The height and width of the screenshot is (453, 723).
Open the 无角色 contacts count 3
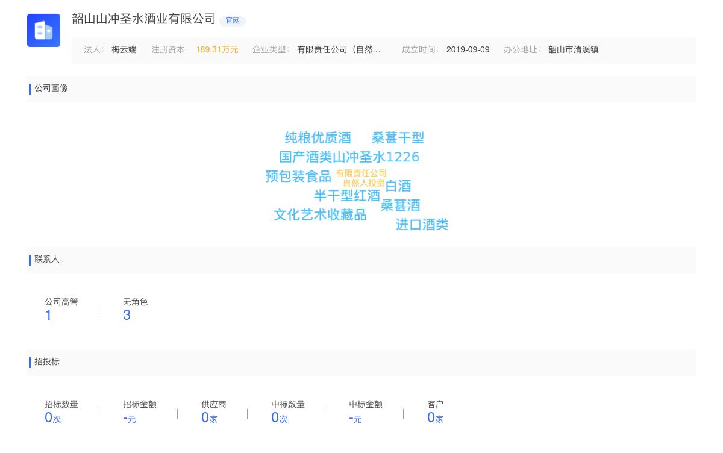[x=127, y=315]
